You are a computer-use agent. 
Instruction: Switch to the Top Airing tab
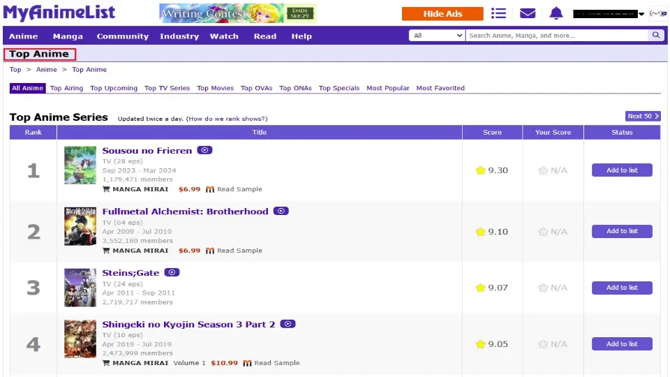pos(67,88)
